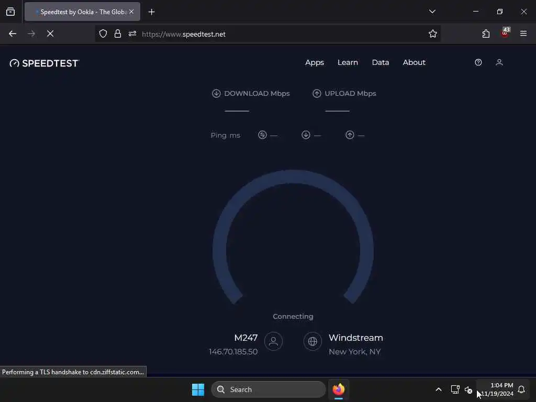Stop loading the page
Screen dimensions: 536x402
pos(50,34)
